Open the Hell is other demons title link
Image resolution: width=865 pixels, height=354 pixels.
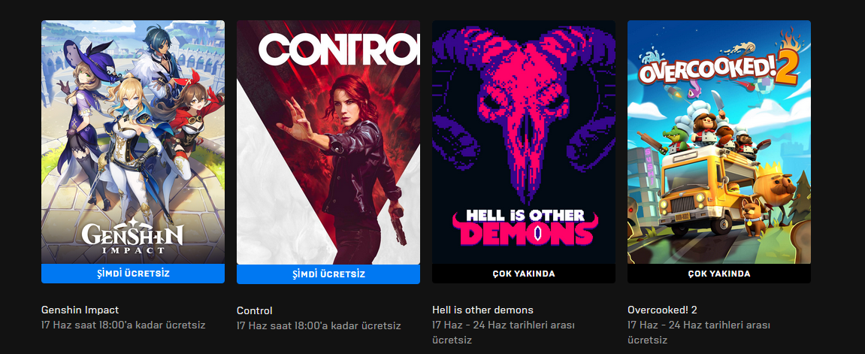click(482, 310)
